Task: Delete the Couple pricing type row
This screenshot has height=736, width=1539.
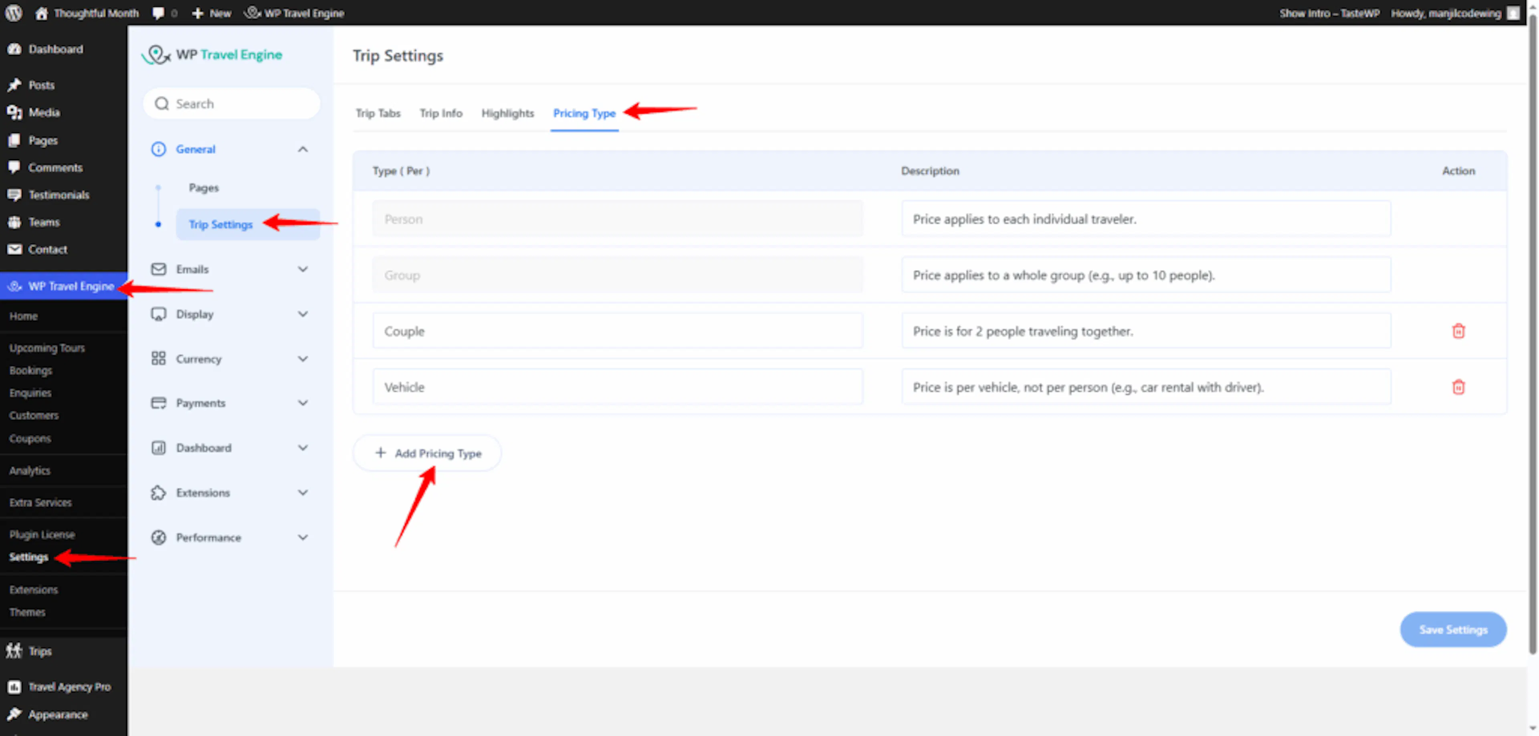Action: 1458,331
